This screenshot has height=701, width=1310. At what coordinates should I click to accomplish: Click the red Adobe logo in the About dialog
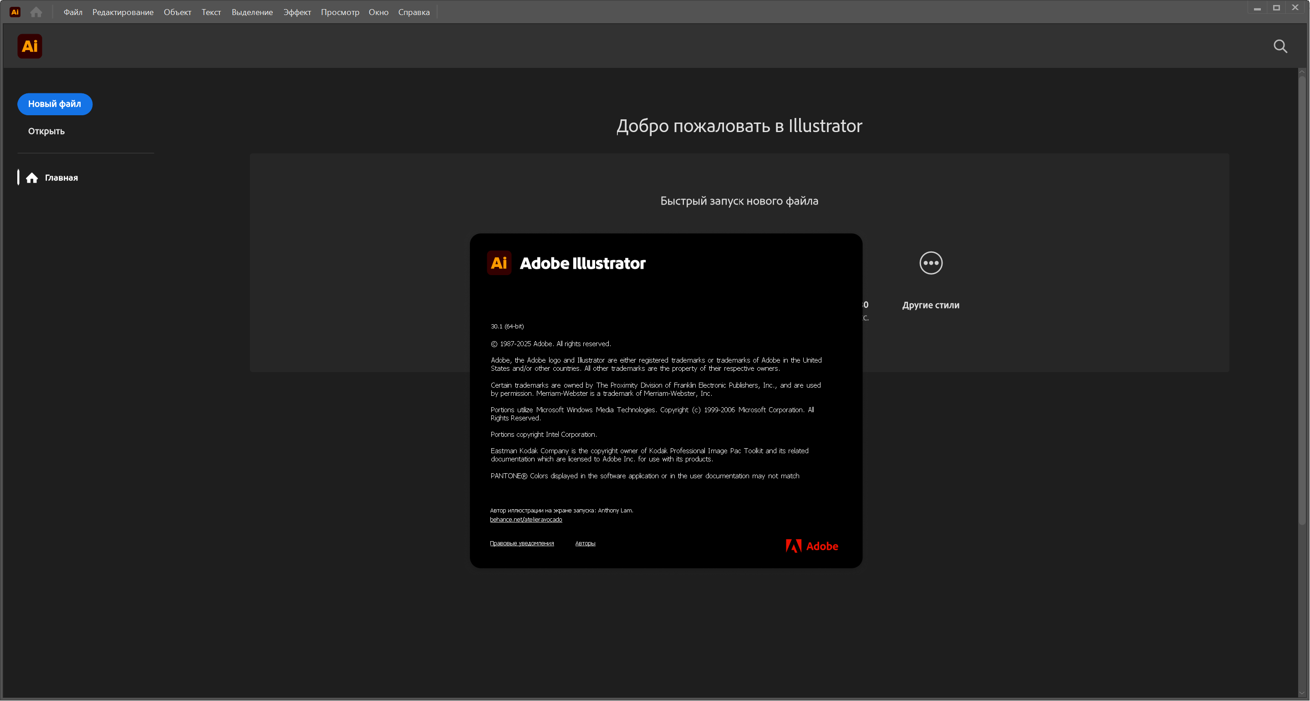[x=811, y=546]
